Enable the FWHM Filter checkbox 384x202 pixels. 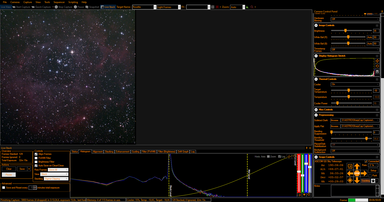(x=36, y=158)
